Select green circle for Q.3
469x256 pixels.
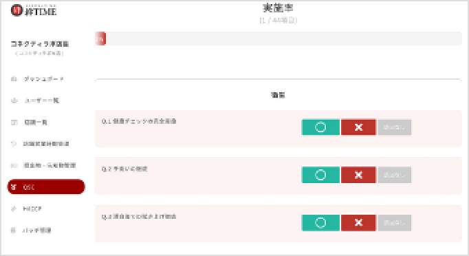click(x=320, y=223)
